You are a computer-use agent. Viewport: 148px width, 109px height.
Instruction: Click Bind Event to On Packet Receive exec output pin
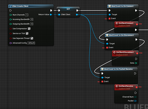click(x=135, y=73)
